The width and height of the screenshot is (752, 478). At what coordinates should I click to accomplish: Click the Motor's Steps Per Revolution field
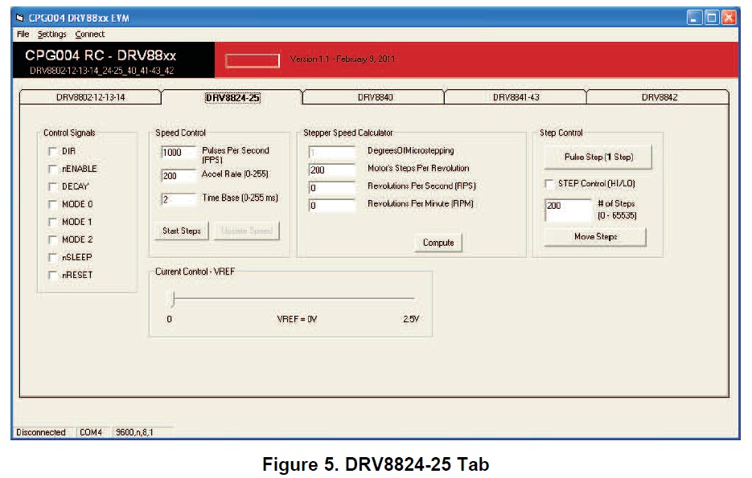[331, 170]
